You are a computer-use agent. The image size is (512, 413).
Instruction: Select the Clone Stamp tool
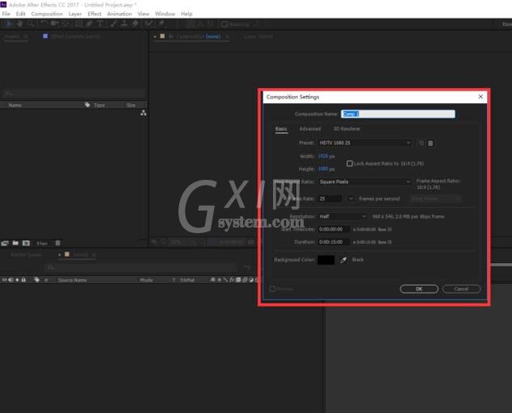124,23
